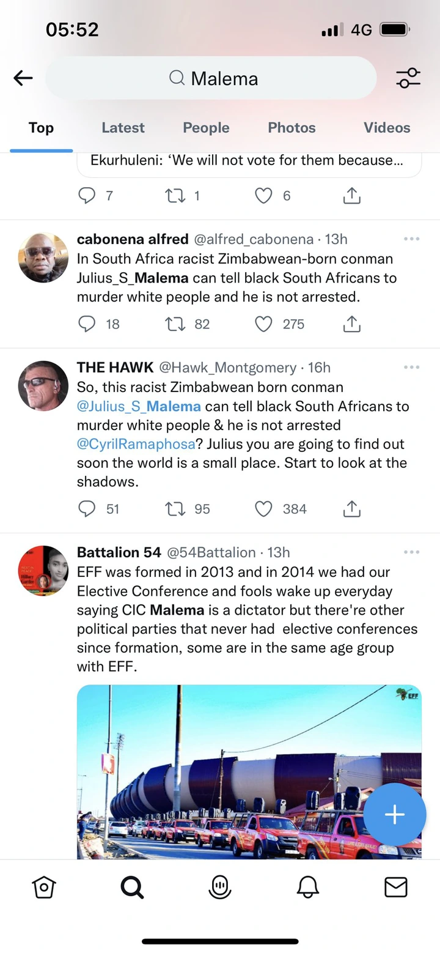Open the Notifications bell icon
The width and height of the screenshot is (440, 953).
point(308,887)
